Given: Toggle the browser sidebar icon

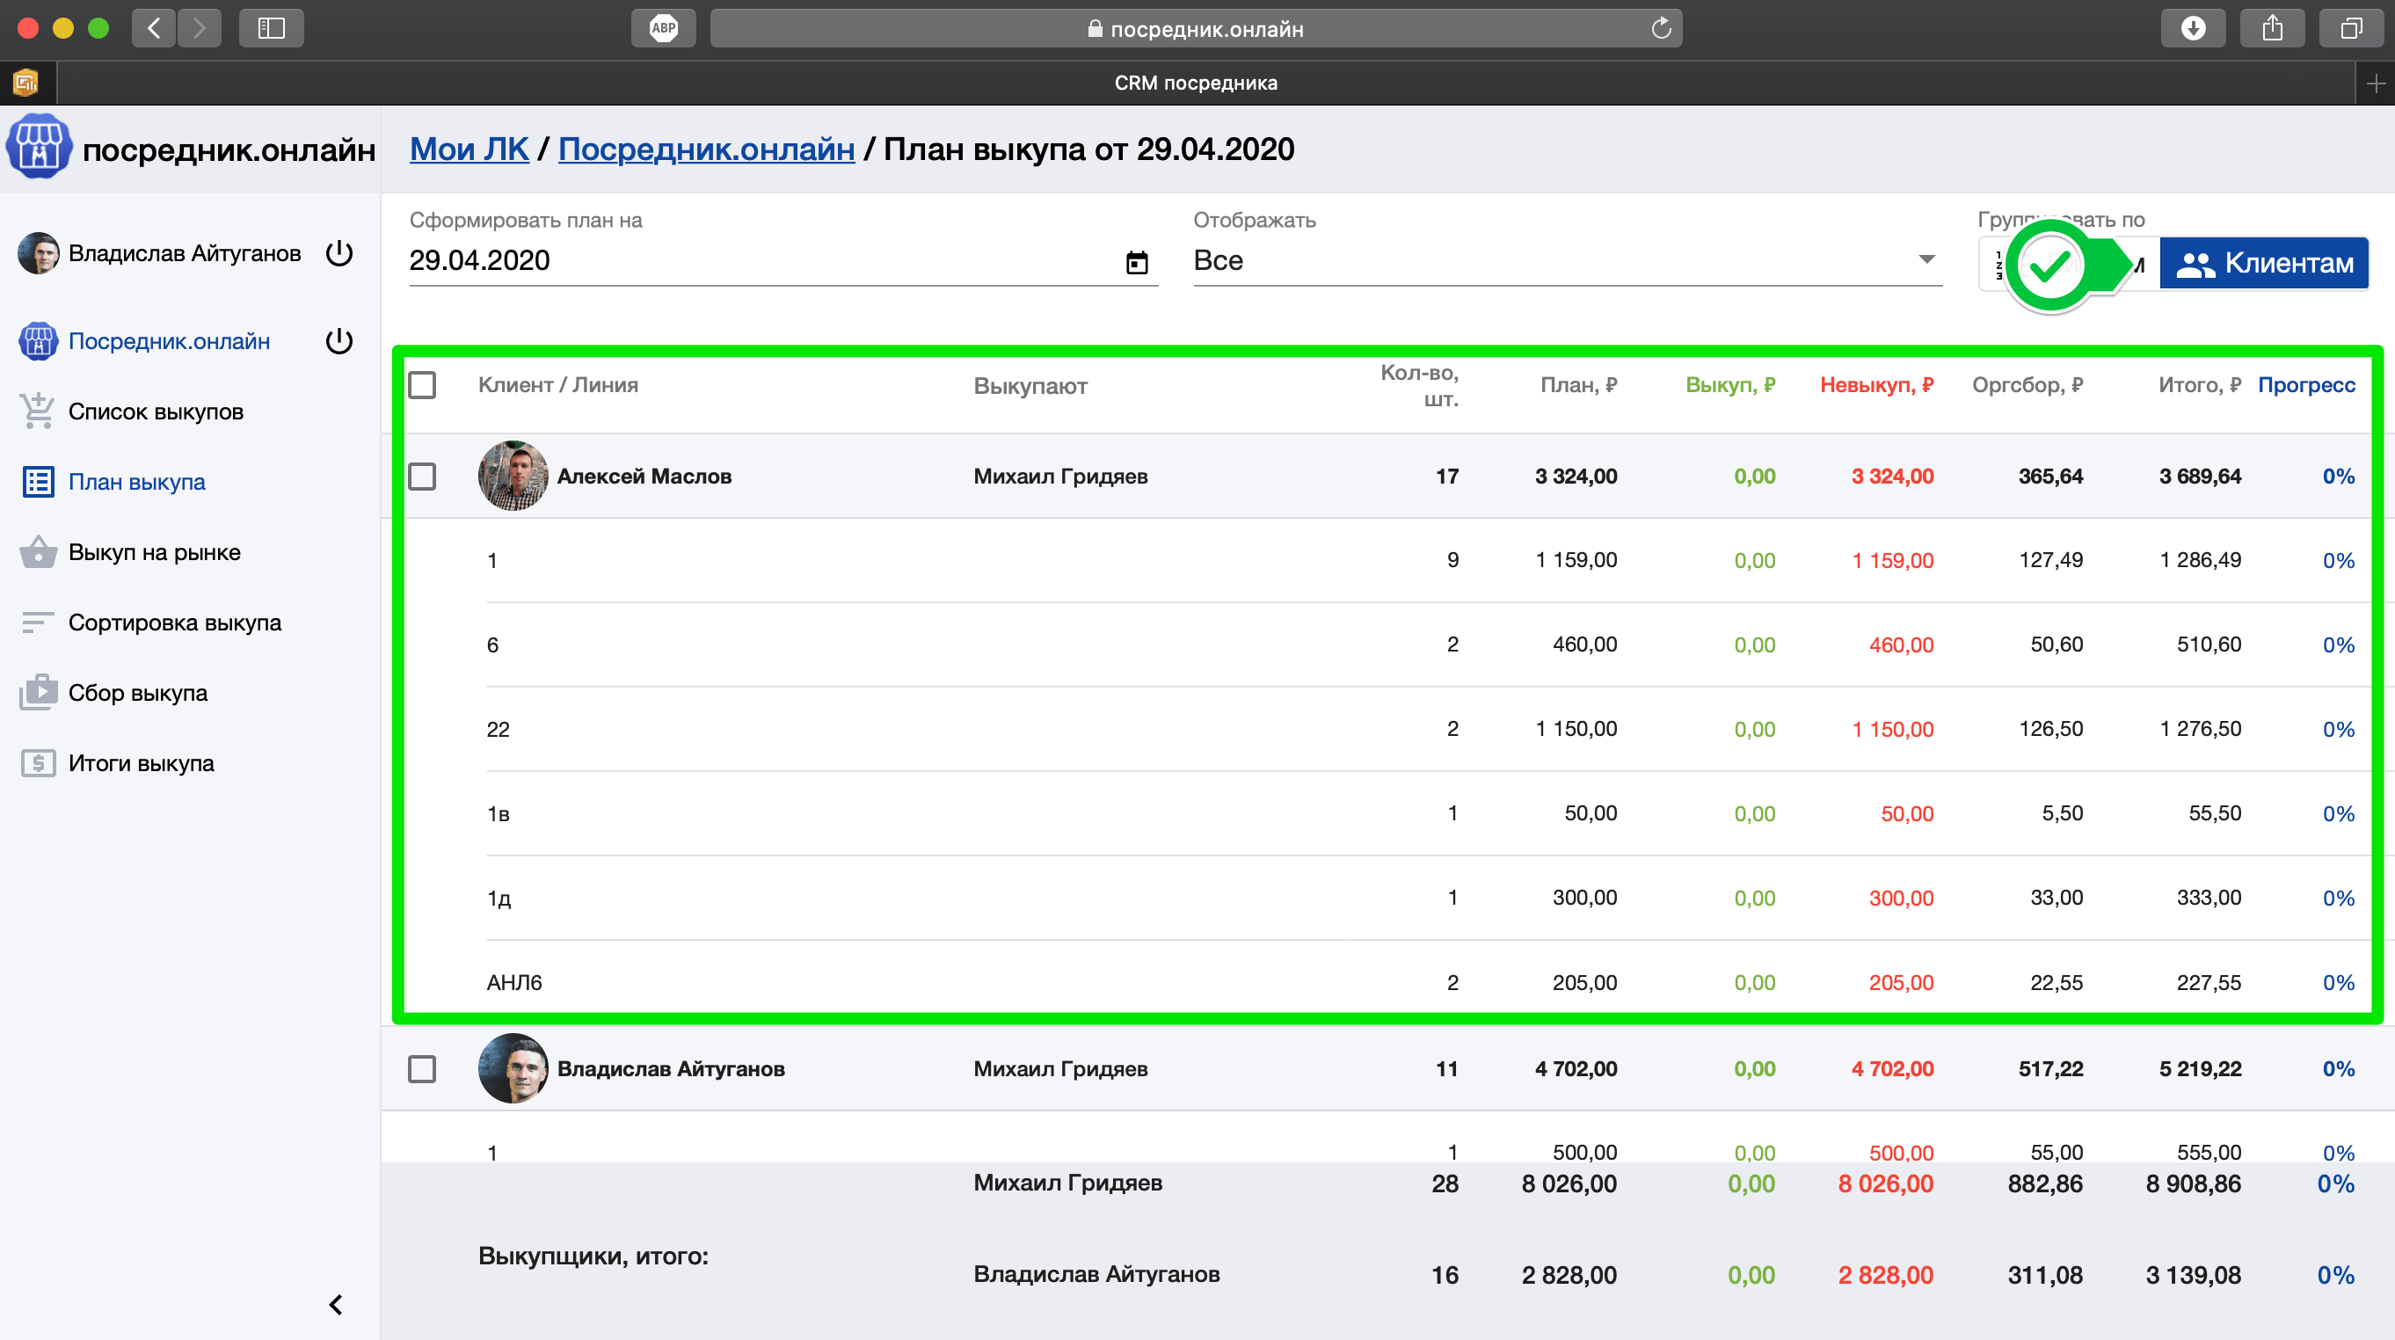Looking at the screenshot, I should coord(271,28).
